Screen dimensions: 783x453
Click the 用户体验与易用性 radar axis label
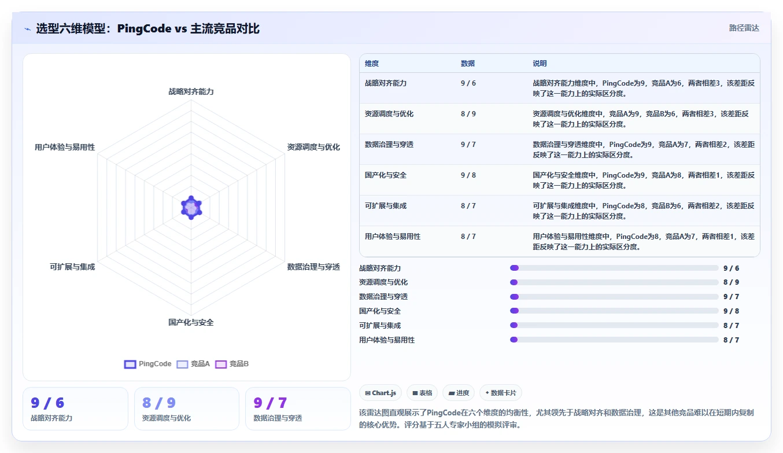[x=65, y=147]
